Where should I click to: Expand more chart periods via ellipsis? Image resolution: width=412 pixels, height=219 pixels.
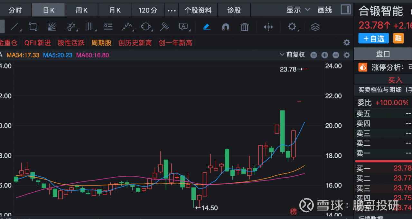click(x=172, y=11)
